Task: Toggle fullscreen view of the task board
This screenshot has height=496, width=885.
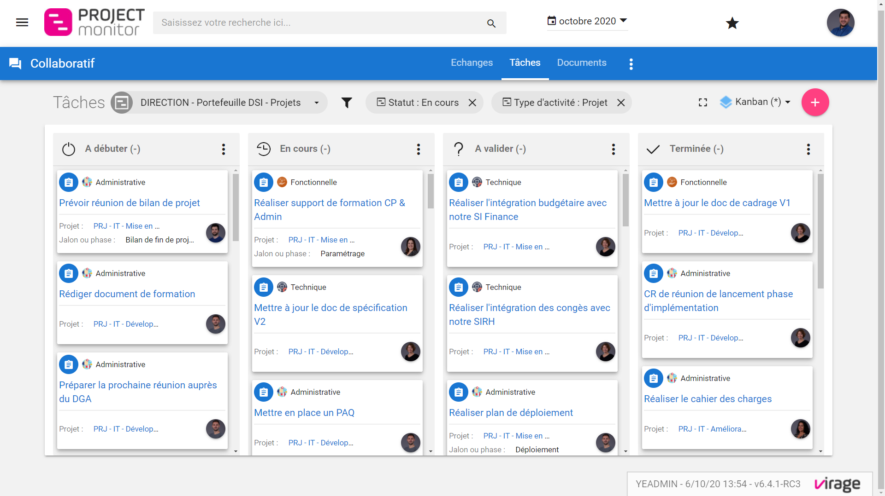Action: coord(702,102)
